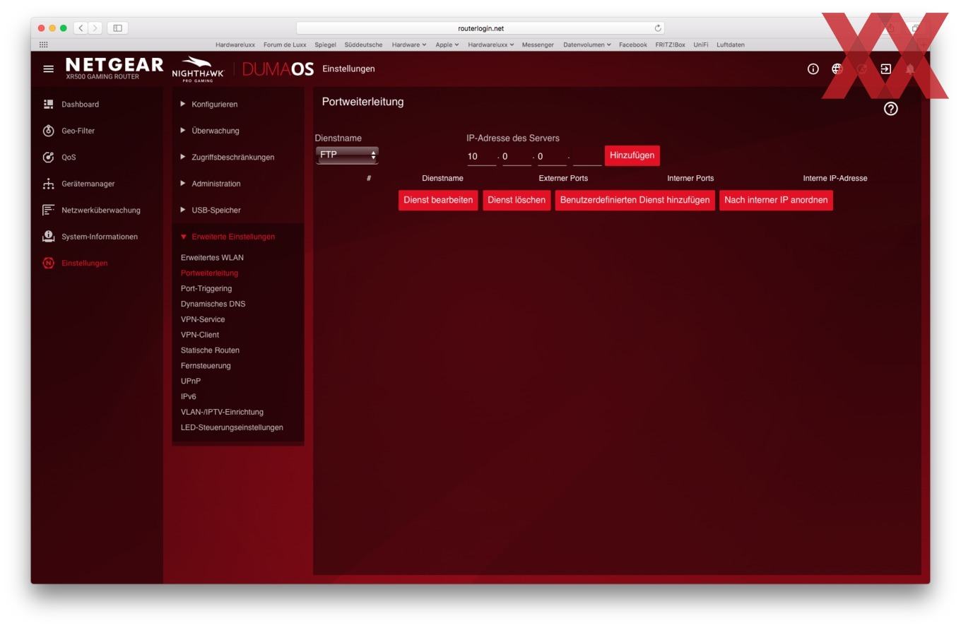Click the globe language icon
This screenshot has width=961, height=628.
[837, 69]
